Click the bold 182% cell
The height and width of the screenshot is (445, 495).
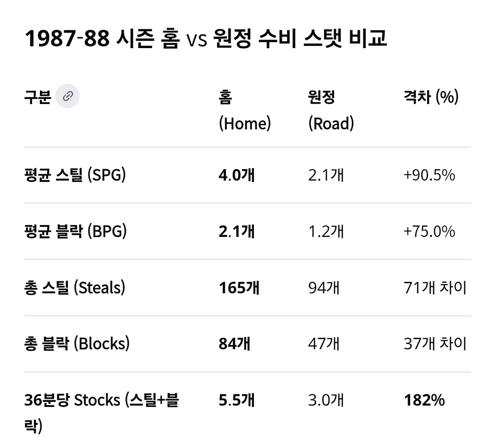(x=424, y=400)
